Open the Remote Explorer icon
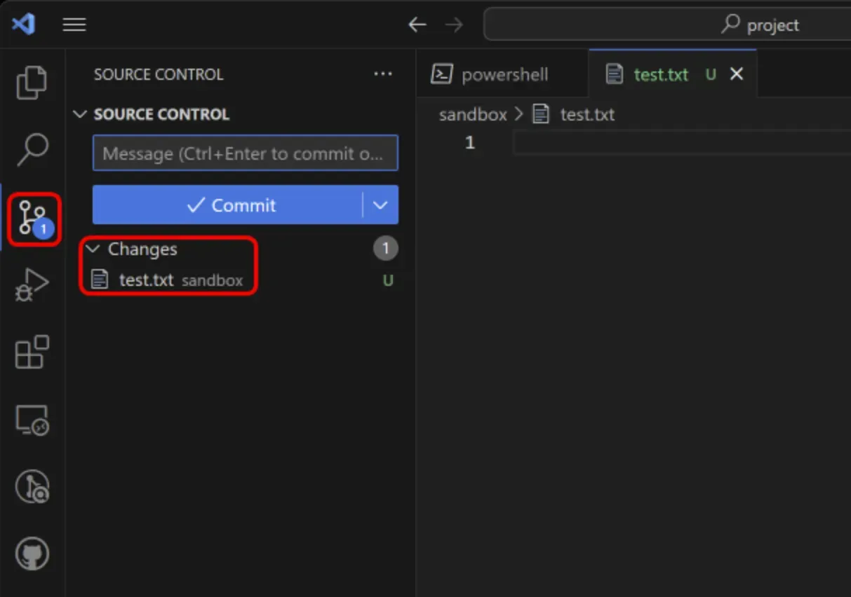This screenshot has height=597, width=851. click(32, 420)
